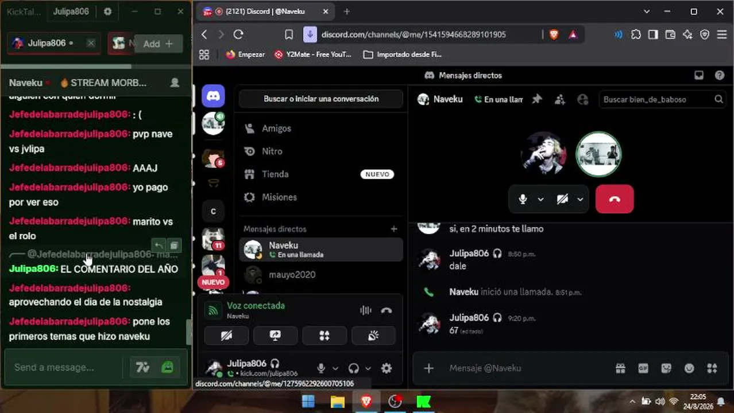Mute microphone in user panel
This screenshot has width=734, height=413.
(x=321, y=368)
